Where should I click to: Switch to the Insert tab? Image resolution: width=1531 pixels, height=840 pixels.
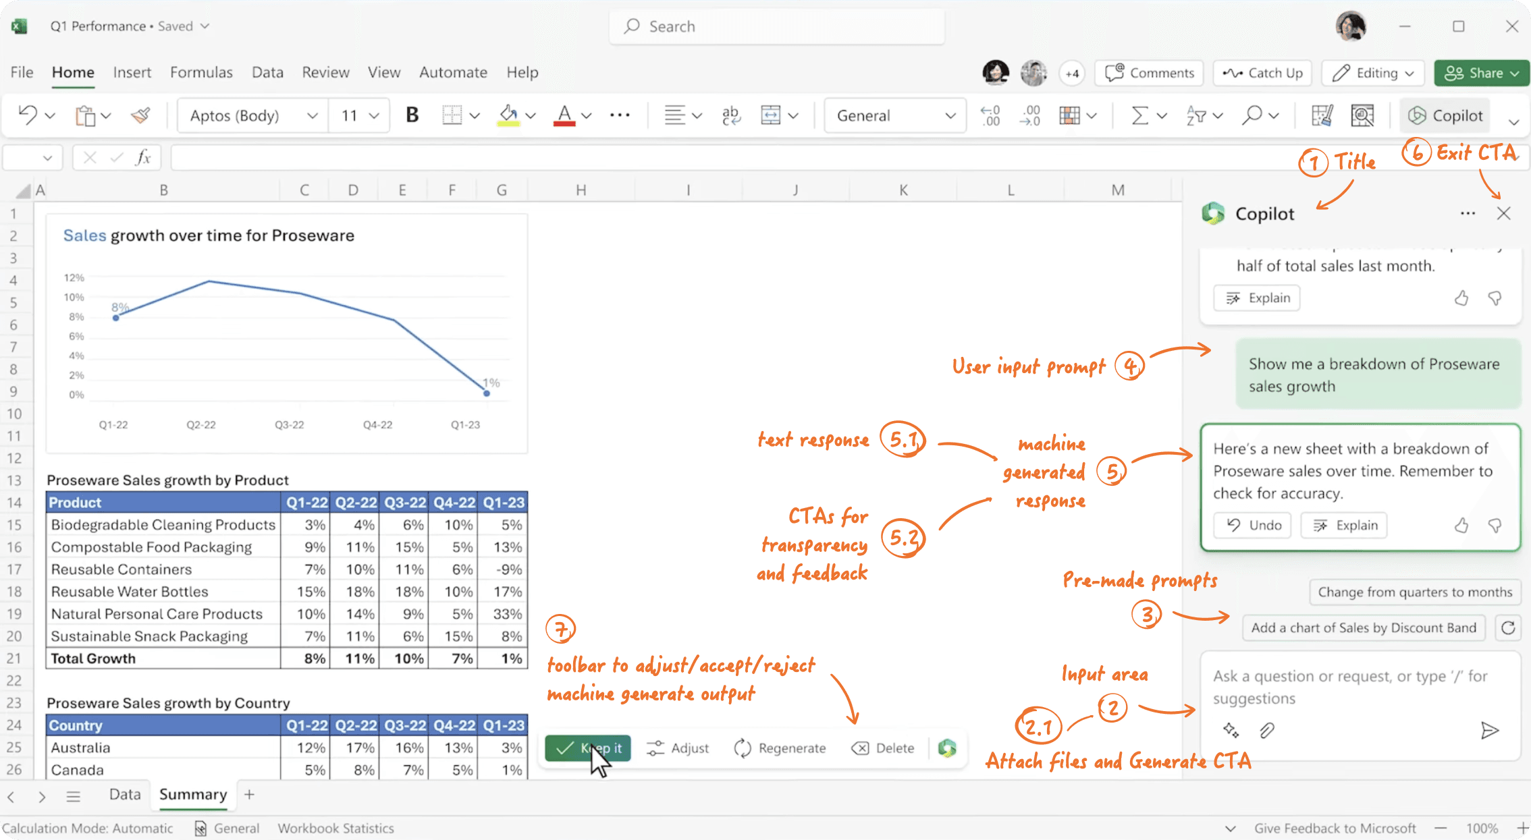(x=132, y=72)
